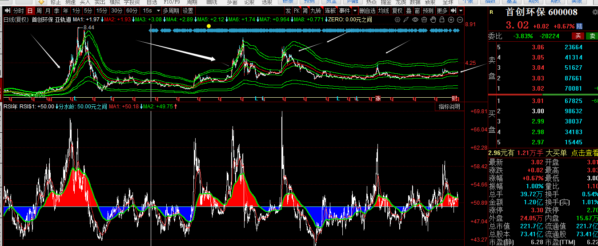Viewport: 598px width, 246px height.
Task: Toggle the eye visibility icon on chart
Action: (x=415, y=20)
